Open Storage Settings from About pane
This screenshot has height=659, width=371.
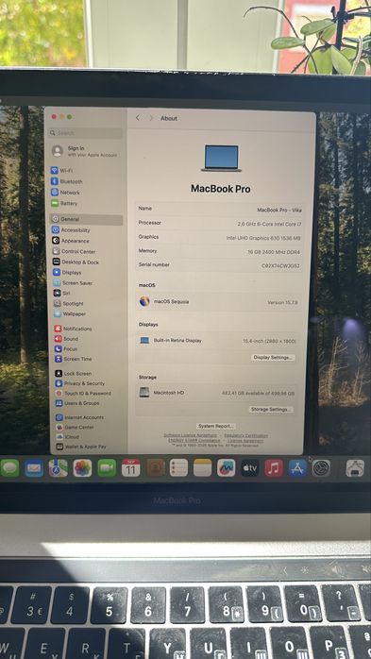click(271, 410)
